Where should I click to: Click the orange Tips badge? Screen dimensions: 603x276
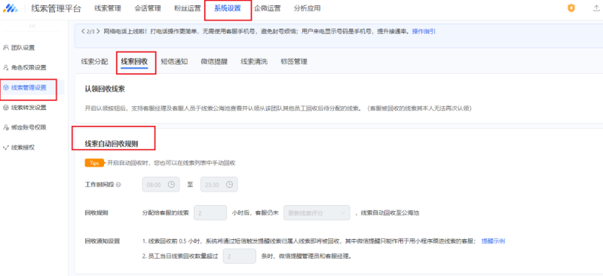95,163
